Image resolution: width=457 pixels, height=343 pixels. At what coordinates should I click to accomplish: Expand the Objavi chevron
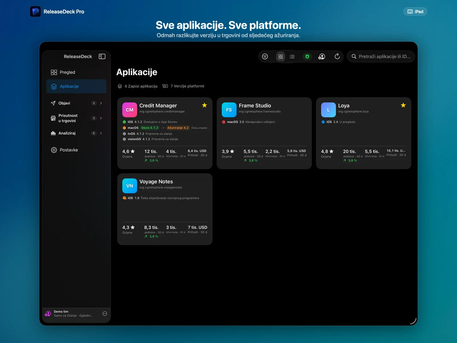(x=101, y=103)
